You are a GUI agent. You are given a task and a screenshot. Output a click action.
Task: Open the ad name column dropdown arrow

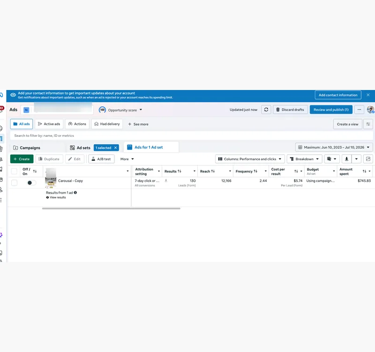tap(127, 171)
